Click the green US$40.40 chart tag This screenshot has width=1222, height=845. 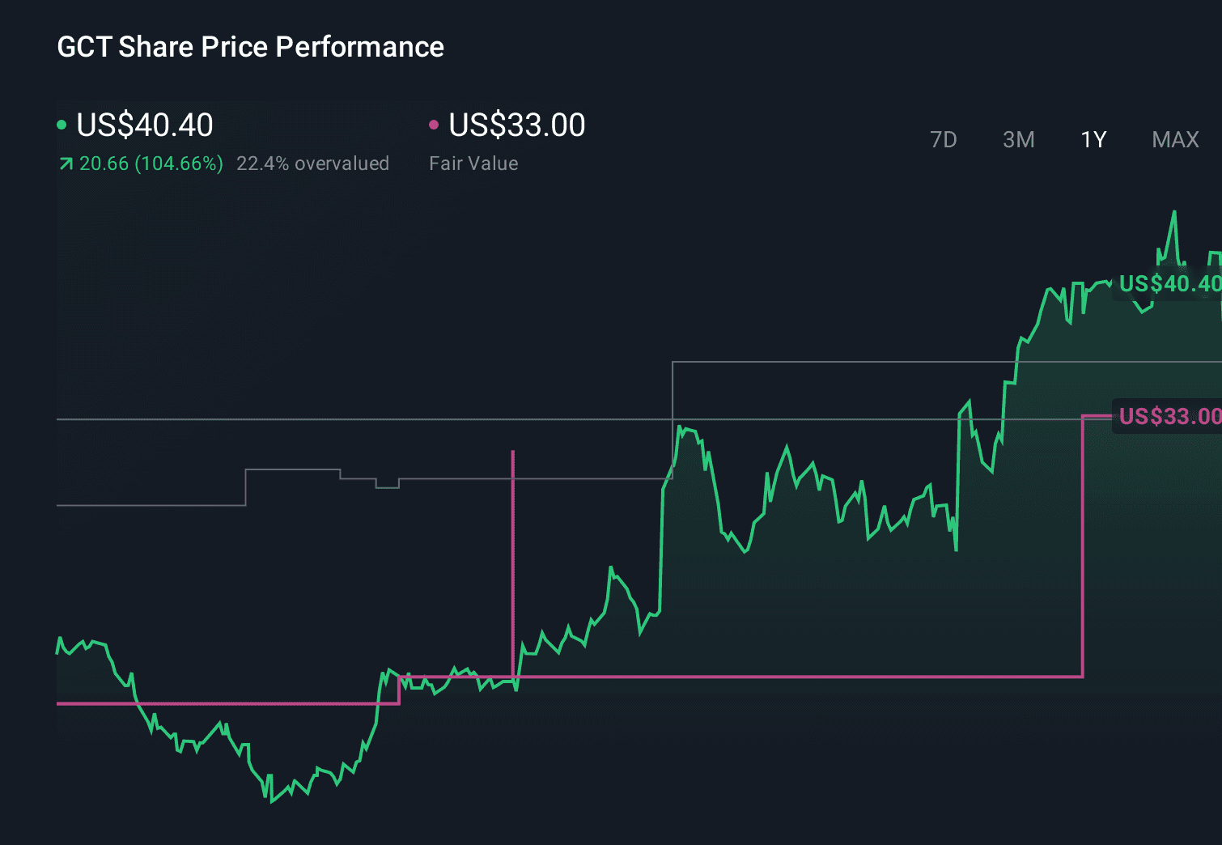coord(1169,284)
